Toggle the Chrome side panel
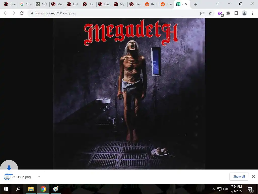The image size is (258, 194). pos(236,13)
